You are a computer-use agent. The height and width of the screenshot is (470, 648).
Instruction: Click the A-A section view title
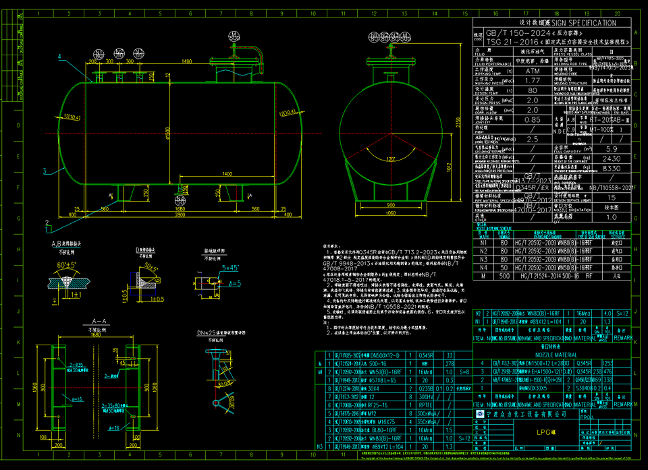pos(99,321)
